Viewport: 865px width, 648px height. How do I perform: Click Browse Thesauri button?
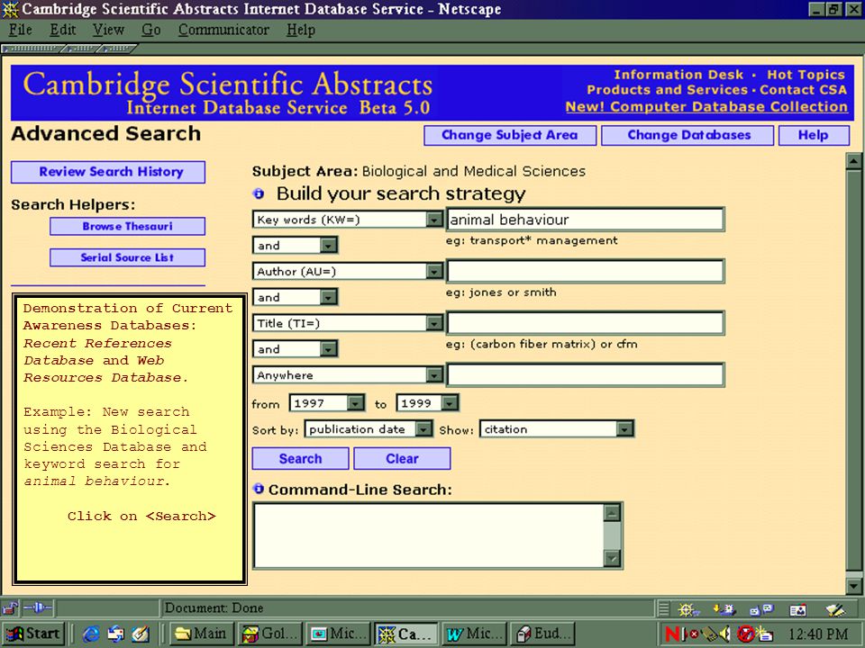coord(127,227)
